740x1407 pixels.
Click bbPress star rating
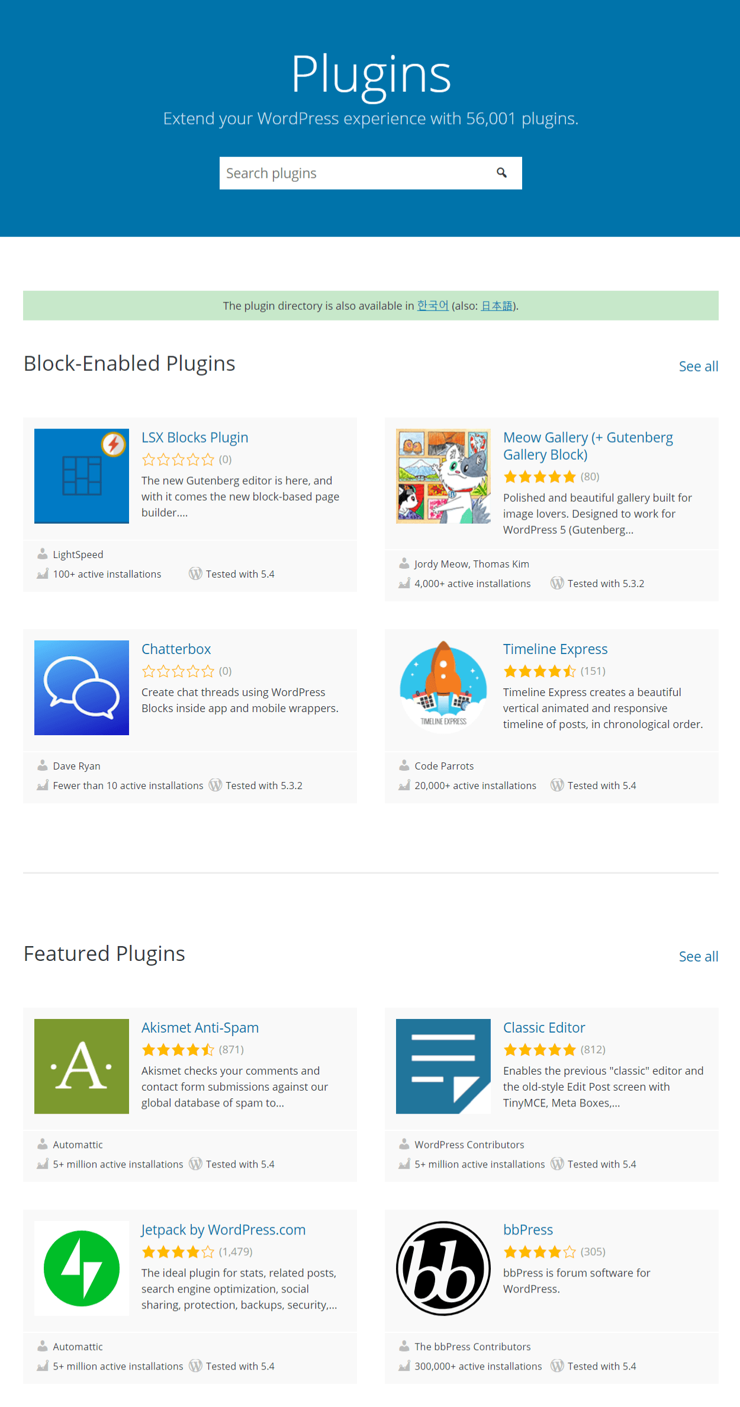pos(539,1251)
